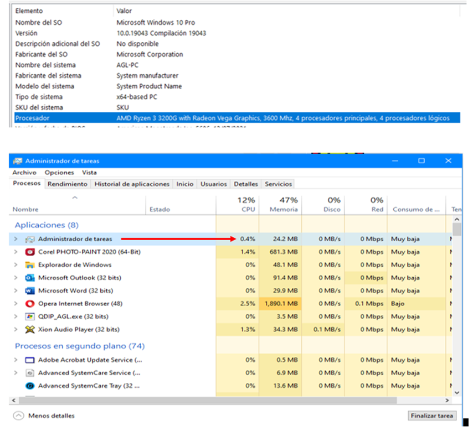This screenshot has width=473, height=436.
Task: Expand the Opera Internet Browser row
Action: 16,304
